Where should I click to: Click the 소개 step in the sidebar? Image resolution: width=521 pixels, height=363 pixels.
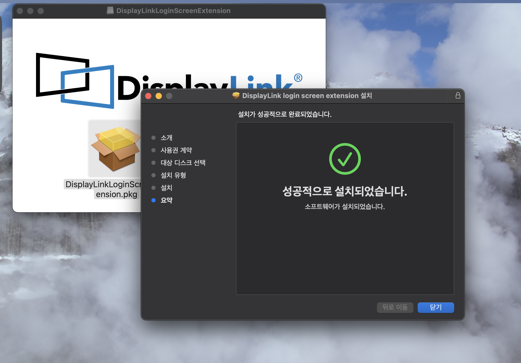[167, 138]
